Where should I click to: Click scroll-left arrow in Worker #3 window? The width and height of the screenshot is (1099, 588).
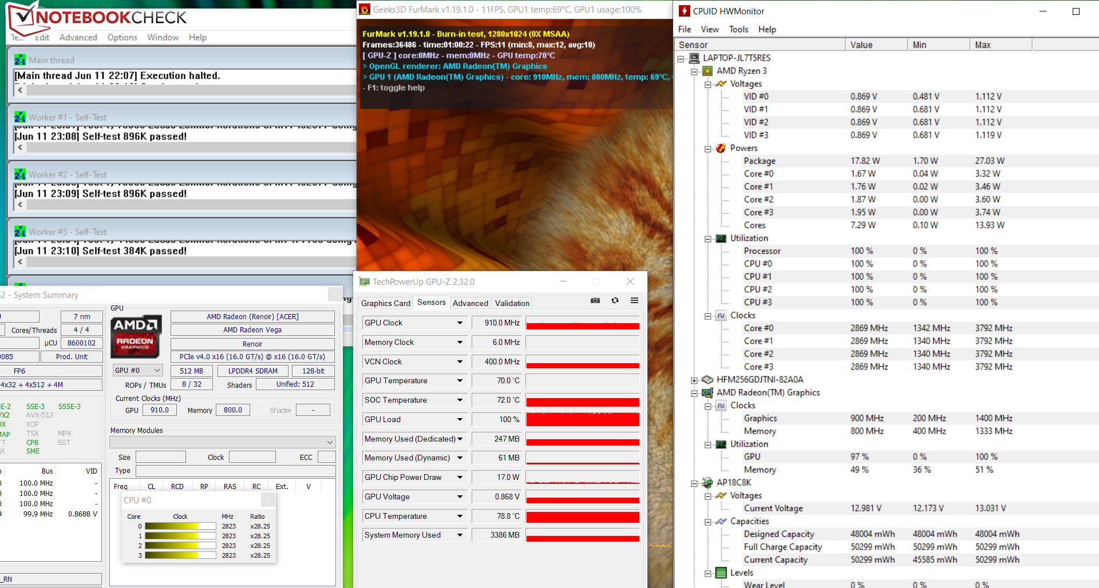pyautogui.click(x=20, y=261)
